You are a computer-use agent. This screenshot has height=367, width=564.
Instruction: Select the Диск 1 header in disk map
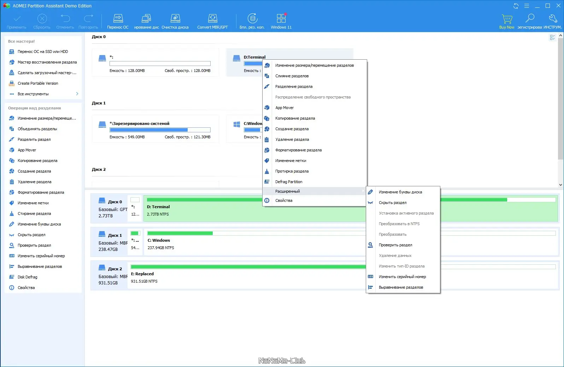click(110, 242)
